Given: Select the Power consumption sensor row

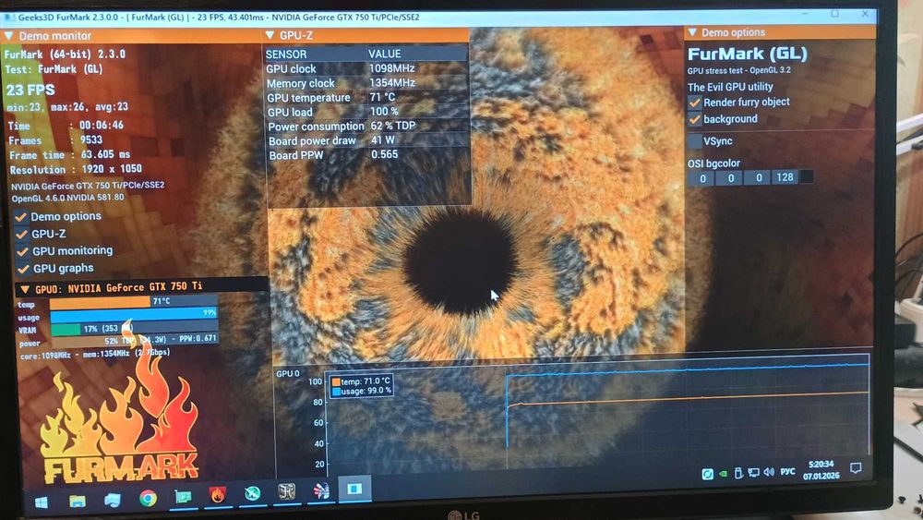Looking at the screenshot, I should (368, 126).
